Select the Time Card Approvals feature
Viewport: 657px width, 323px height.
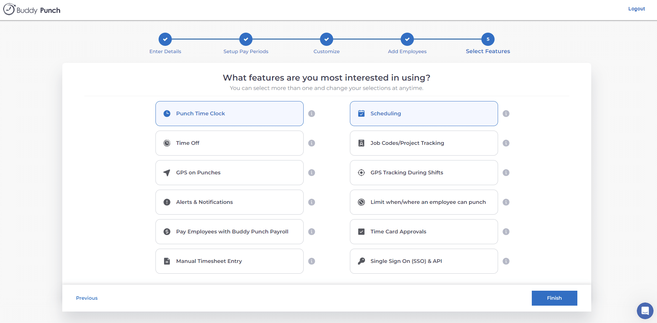tap(424, 232)
